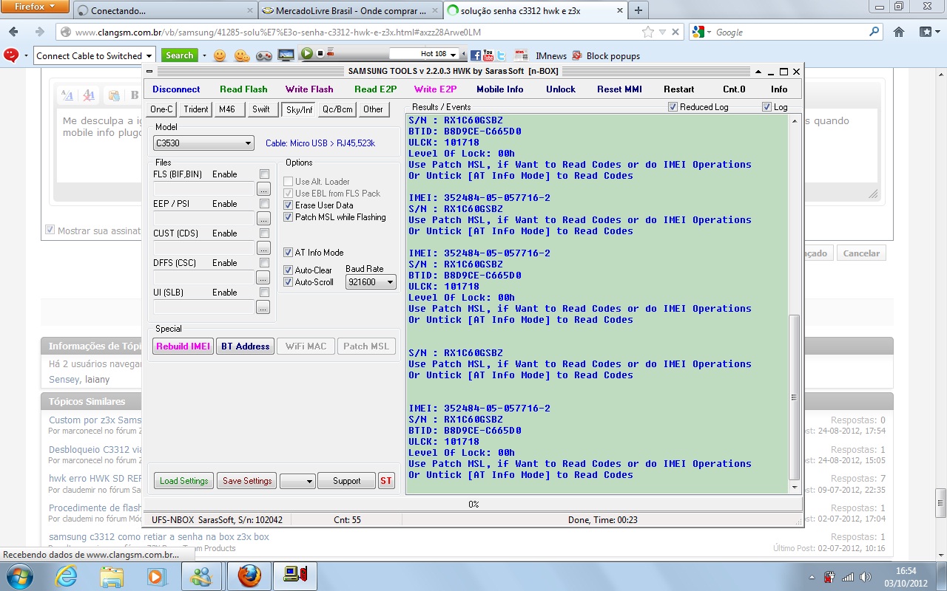The image size is (947, 591).
Task: Switch to the Trident tab
Action: [196, 109]
